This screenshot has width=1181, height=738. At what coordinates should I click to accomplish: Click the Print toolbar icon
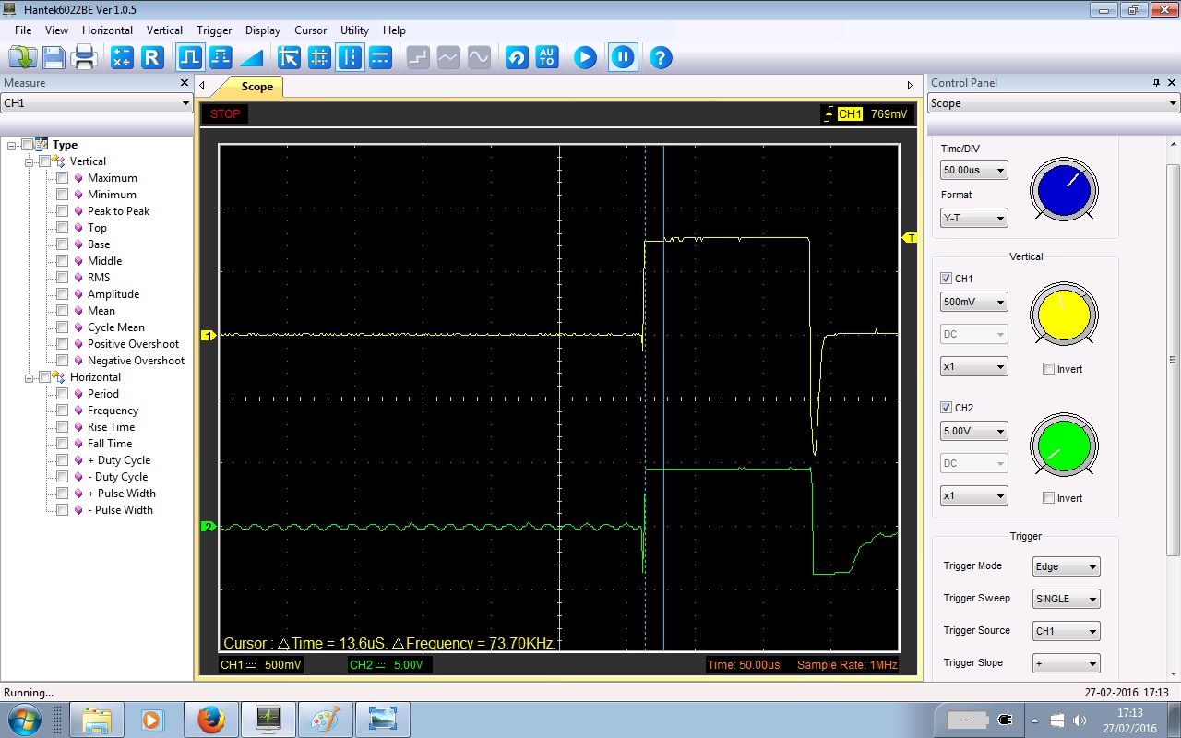tap(85, 58)
